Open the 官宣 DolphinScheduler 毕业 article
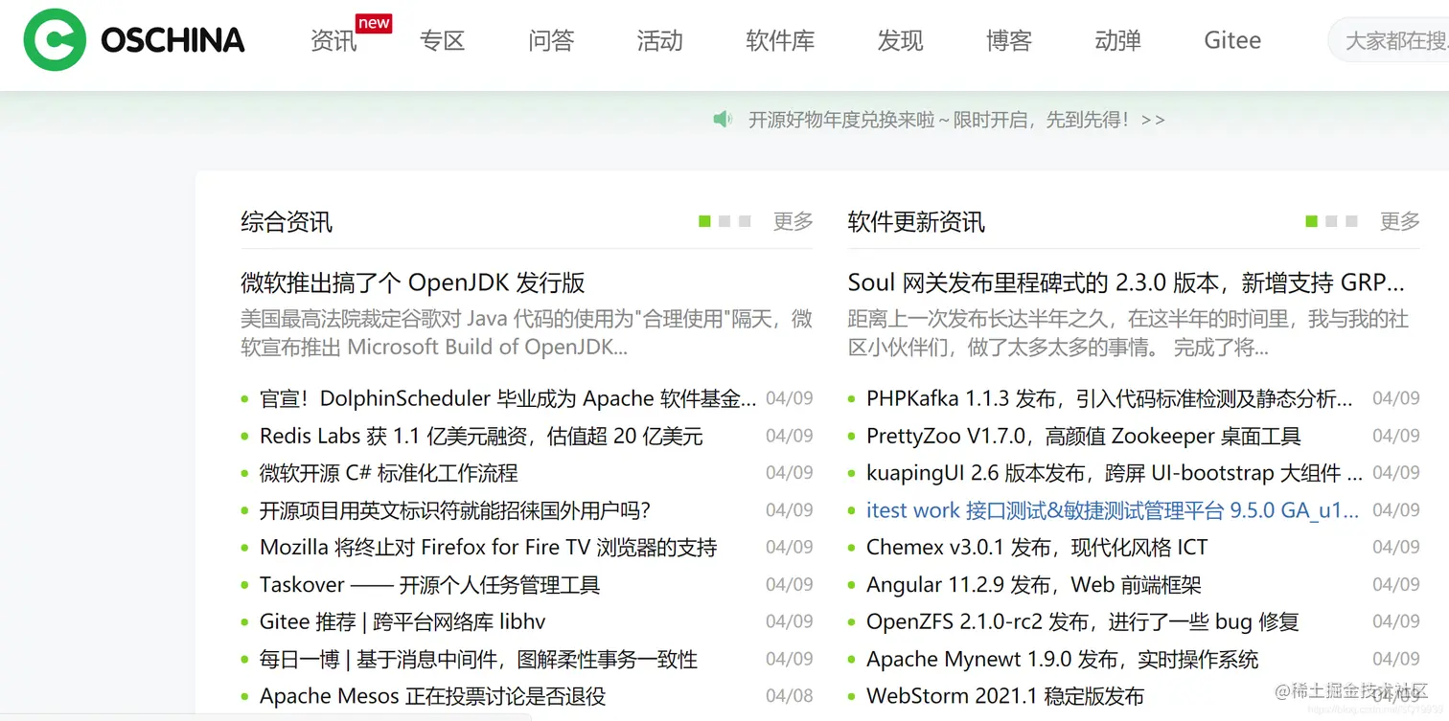Viewport: 1449px width, 721px height. click(508, 398)
